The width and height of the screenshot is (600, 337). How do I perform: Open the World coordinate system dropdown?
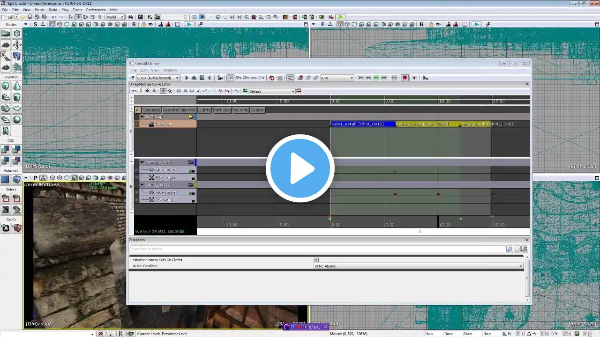click(x=115, y=17)
